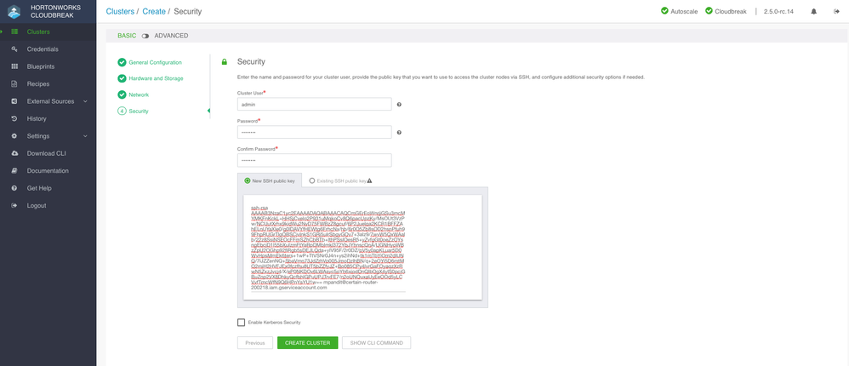
Task: Click the Documentation book icon
Action: point(14,170)
